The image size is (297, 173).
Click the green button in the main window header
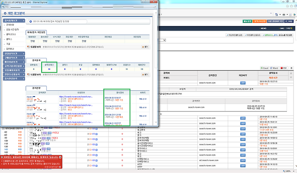tap(247, 21)
